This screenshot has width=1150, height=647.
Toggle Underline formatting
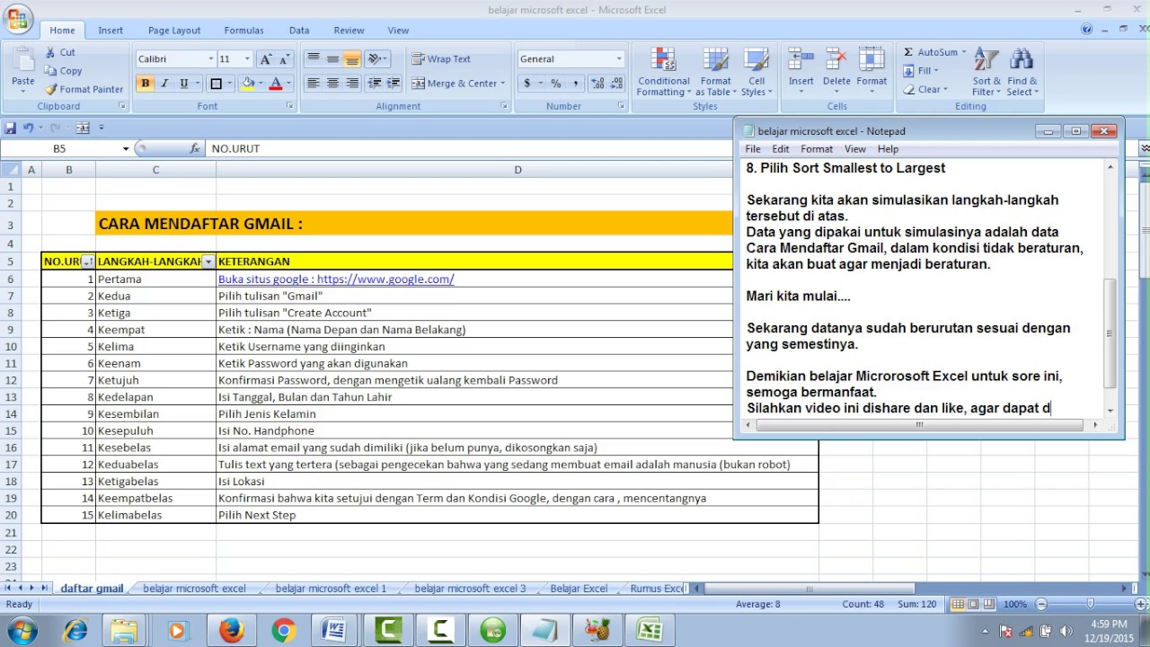point(184,84)
